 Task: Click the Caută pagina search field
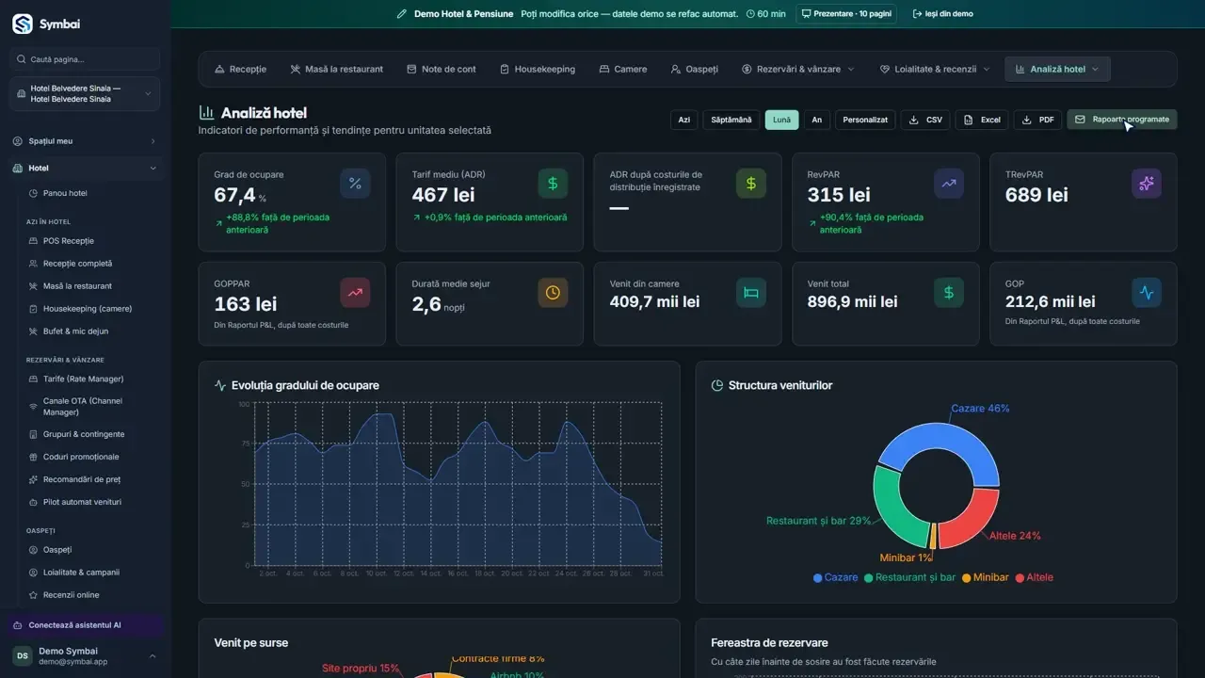point(85,59)
